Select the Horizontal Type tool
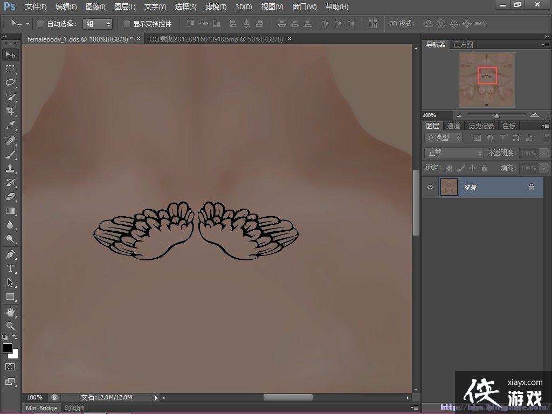Viewport: 552px width, 414px height. coord(10,268)
